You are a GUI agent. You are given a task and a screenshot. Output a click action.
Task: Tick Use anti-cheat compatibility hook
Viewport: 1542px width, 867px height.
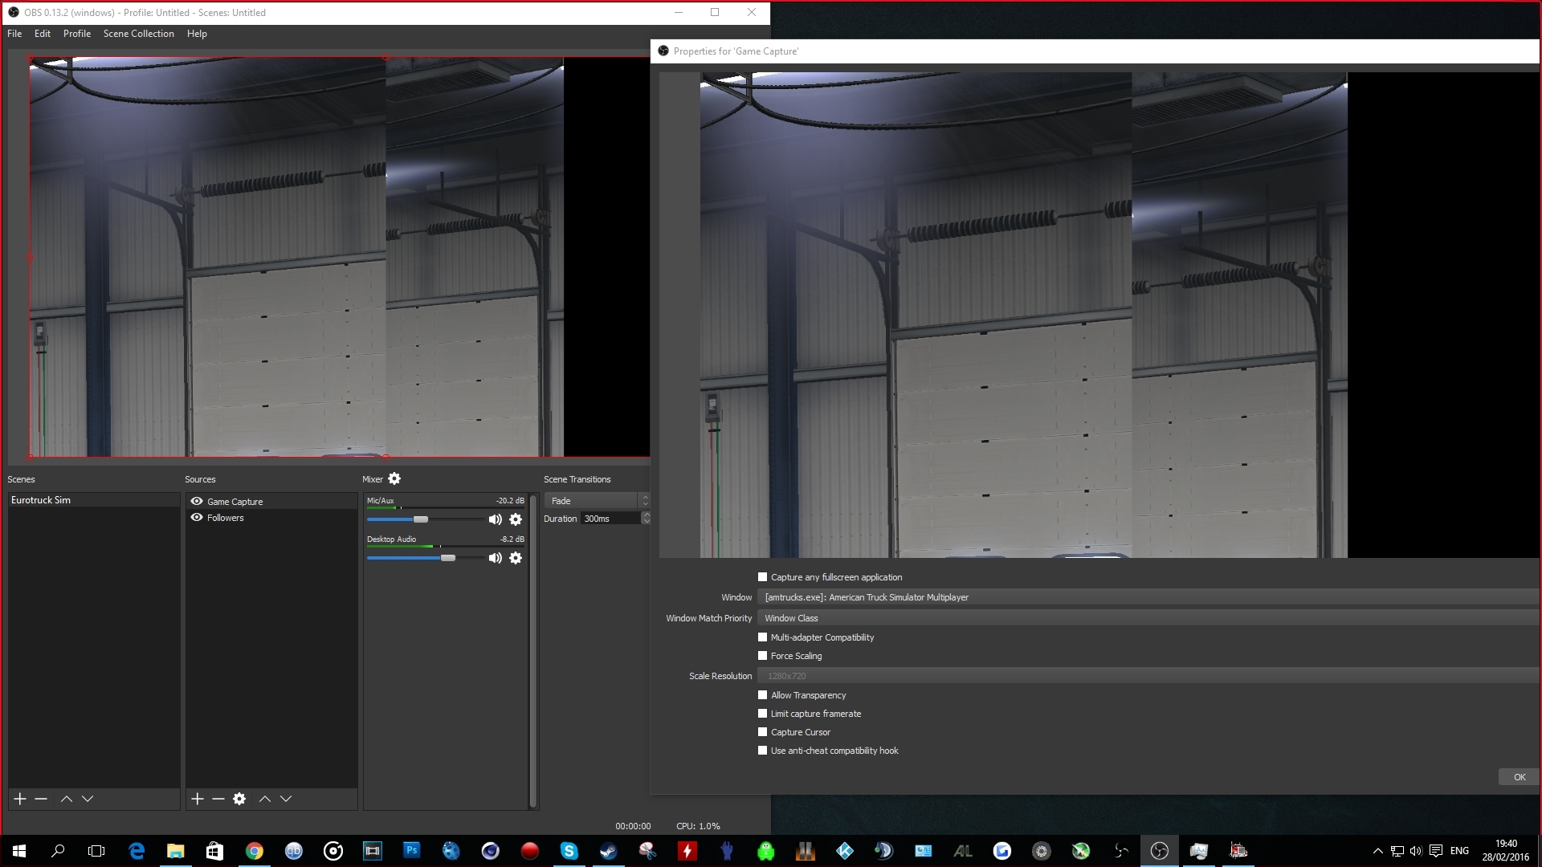(763, 751)
